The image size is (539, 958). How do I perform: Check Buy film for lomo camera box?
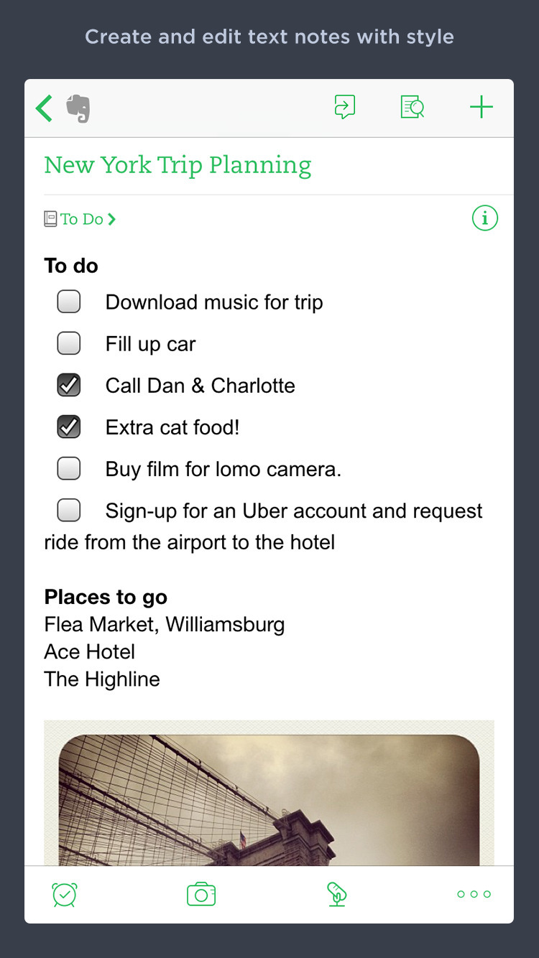pyautogui.click(x=69, y=468)
